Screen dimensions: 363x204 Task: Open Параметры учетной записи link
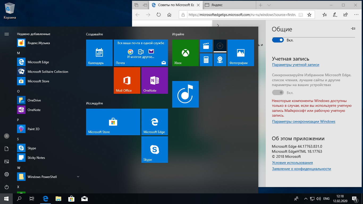coord(296,65)
